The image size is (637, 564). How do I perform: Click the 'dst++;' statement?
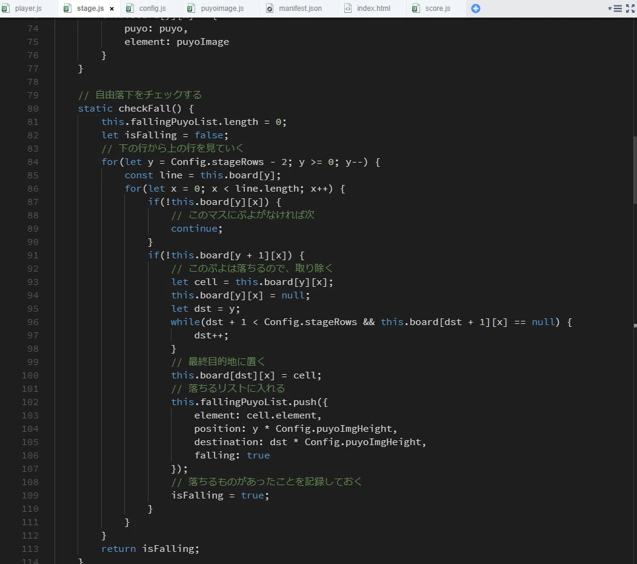212,335
